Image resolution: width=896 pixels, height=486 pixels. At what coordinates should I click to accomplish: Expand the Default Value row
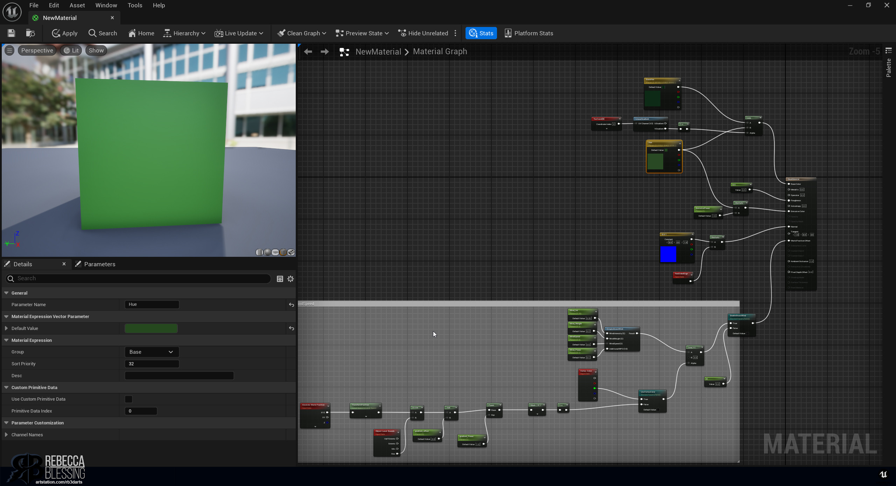coord(6,328)
